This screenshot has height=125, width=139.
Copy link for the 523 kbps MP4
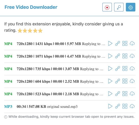pos(118,94)
